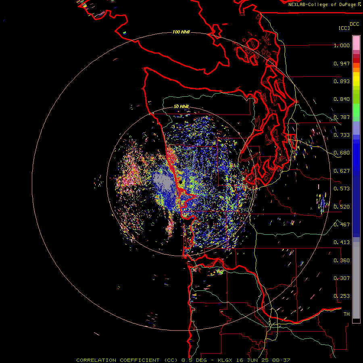Click the CORRELATION COEFFICIENT (CC) caption text
The image size is (363, 363).
coord(127,360)
